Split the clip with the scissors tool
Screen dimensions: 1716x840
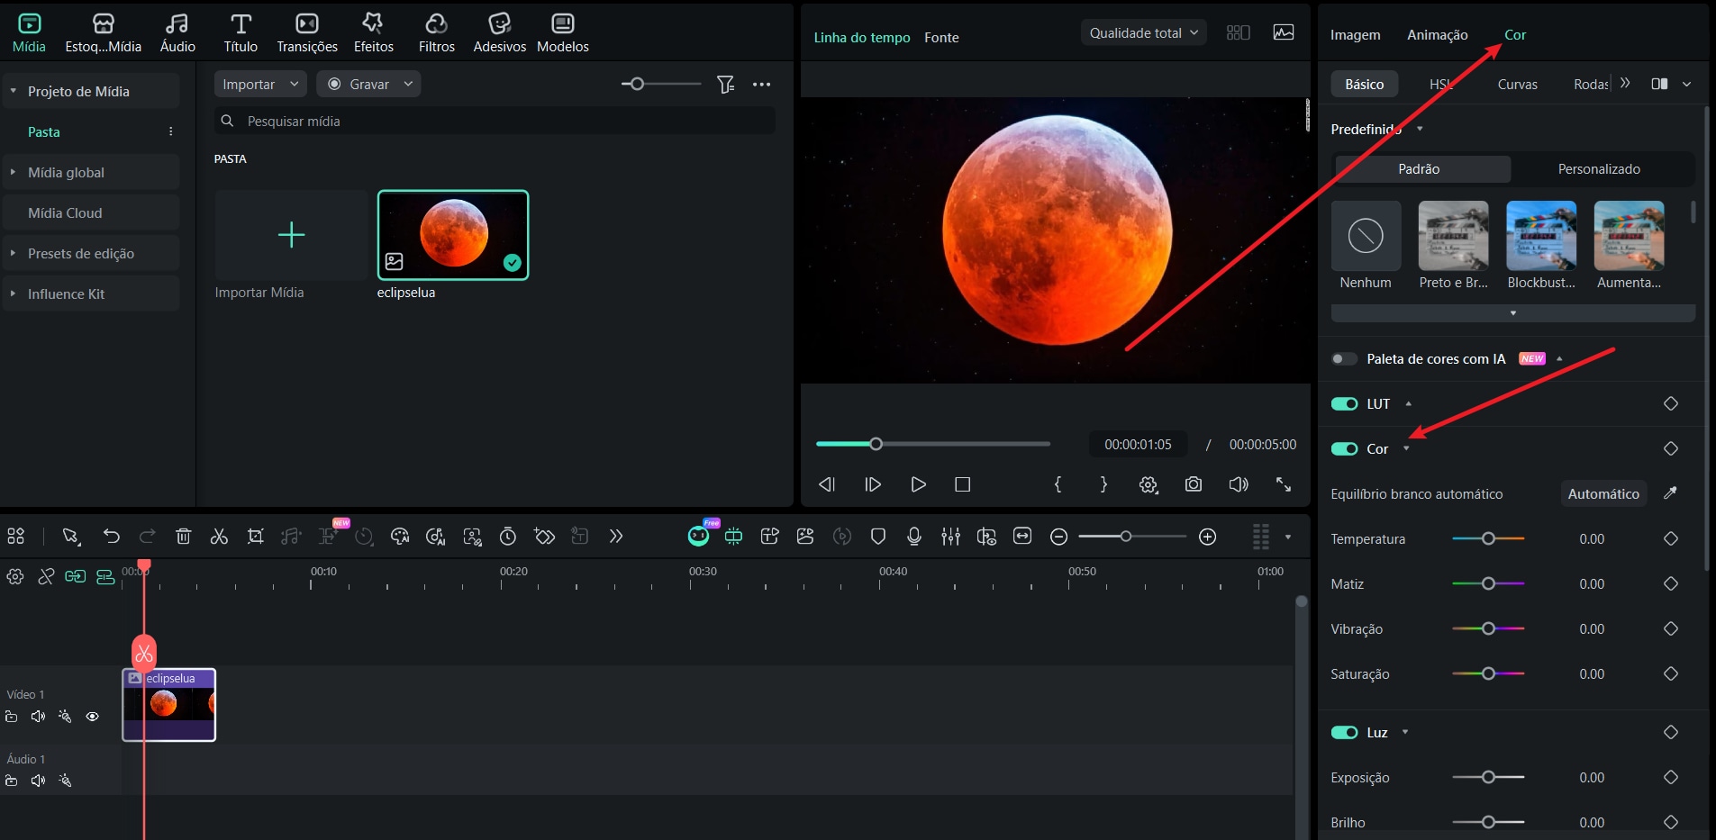click(219, 536)
